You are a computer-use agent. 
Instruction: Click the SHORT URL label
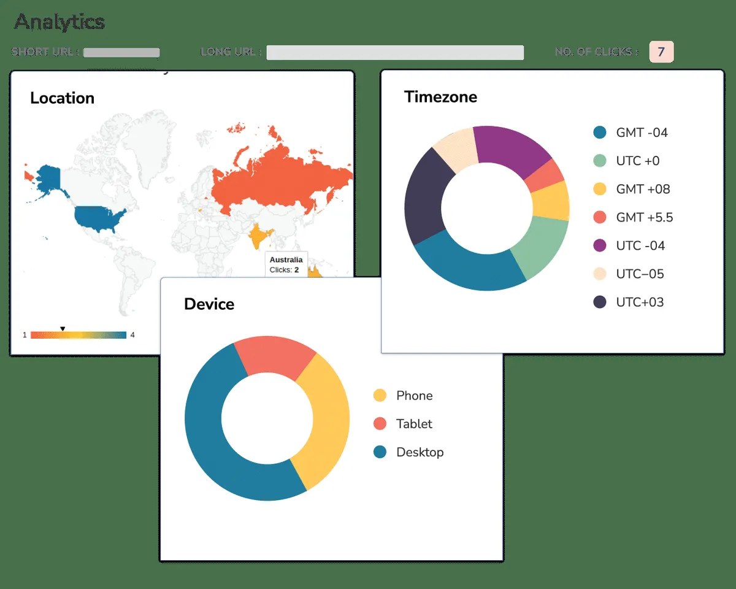tap(45, 52)
